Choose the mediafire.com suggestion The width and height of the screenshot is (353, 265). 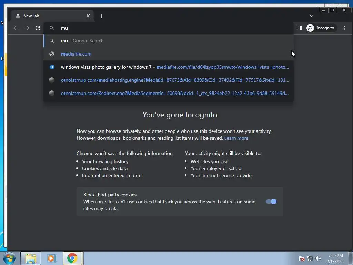click(x=169, y=54)
